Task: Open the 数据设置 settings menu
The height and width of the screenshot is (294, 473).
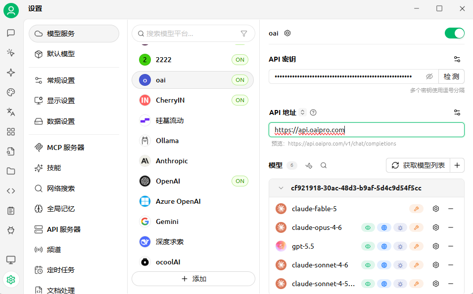Action: click(74, 121)
